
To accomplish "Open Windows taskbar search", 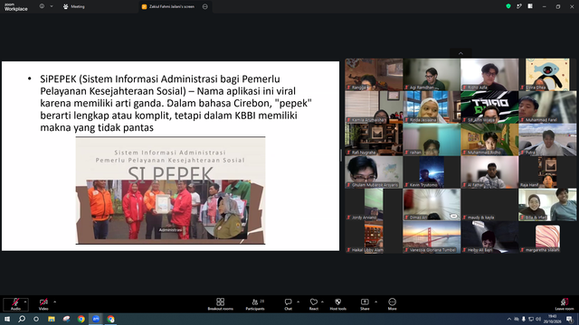I will (x=22, y=319).
